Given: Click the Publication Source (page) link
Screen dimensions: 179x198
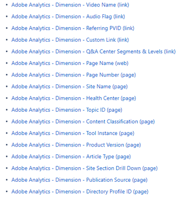Looking at the screenshot, I should (x=79, y=180).
